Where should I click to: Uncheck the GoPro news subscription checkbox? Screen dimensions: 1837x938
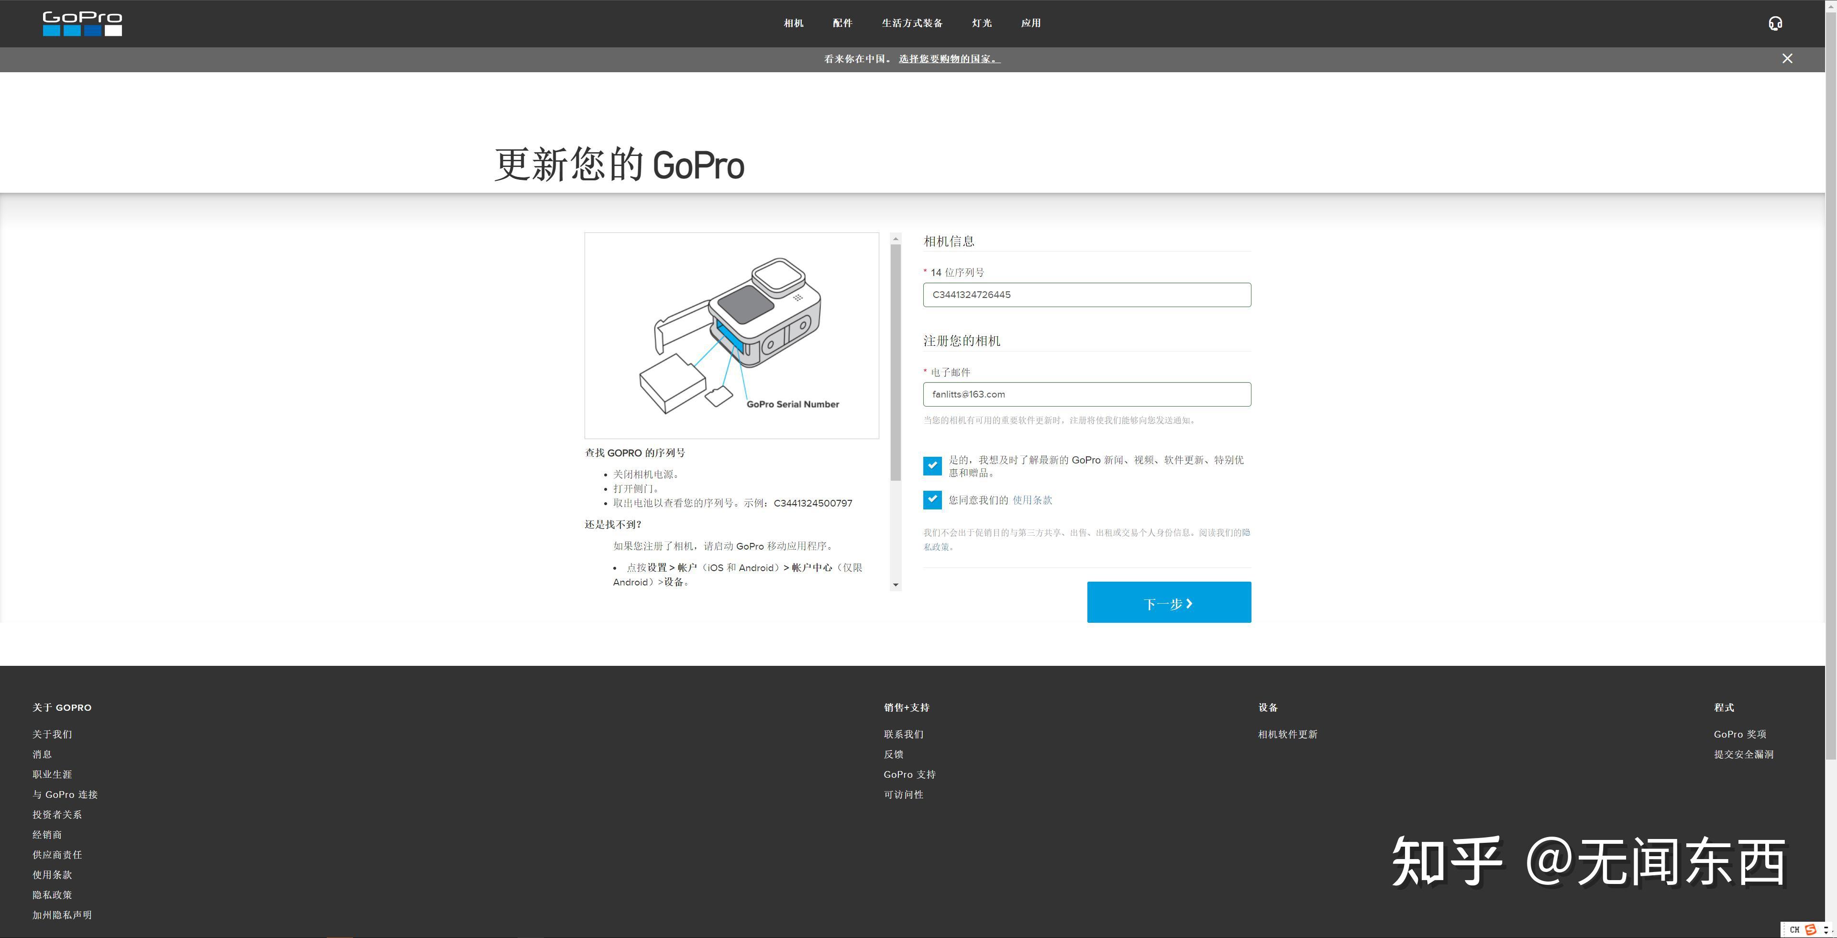932,466
